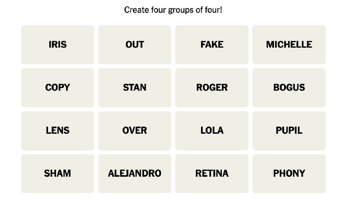Click the 'Create four groups of four!' heading
356x200 pixels.
[173, 10]
